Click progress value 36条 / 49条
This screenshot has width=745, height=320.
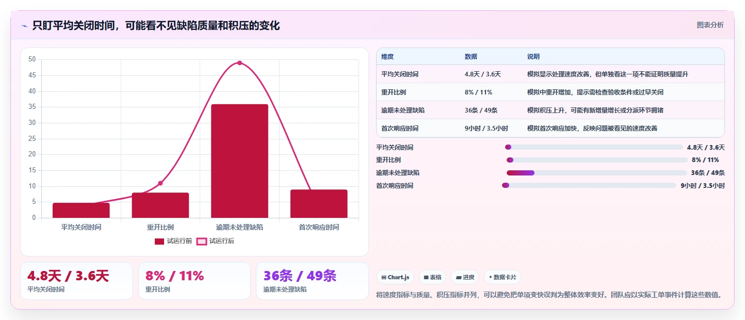(x=708, y=173)
